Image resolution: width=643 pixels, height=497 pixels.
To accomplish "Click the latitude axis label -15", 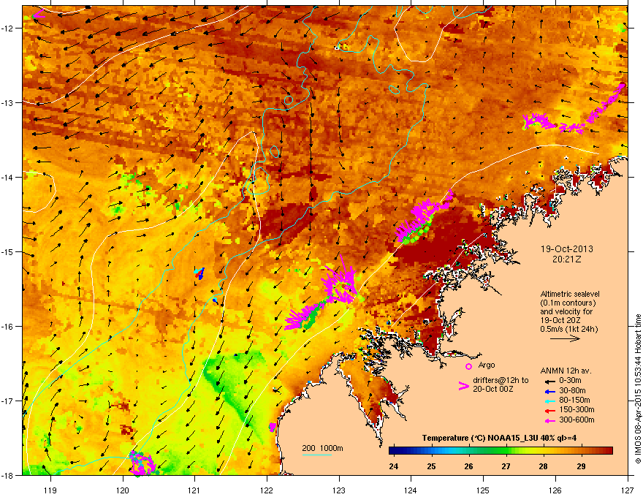I will 8,251.
